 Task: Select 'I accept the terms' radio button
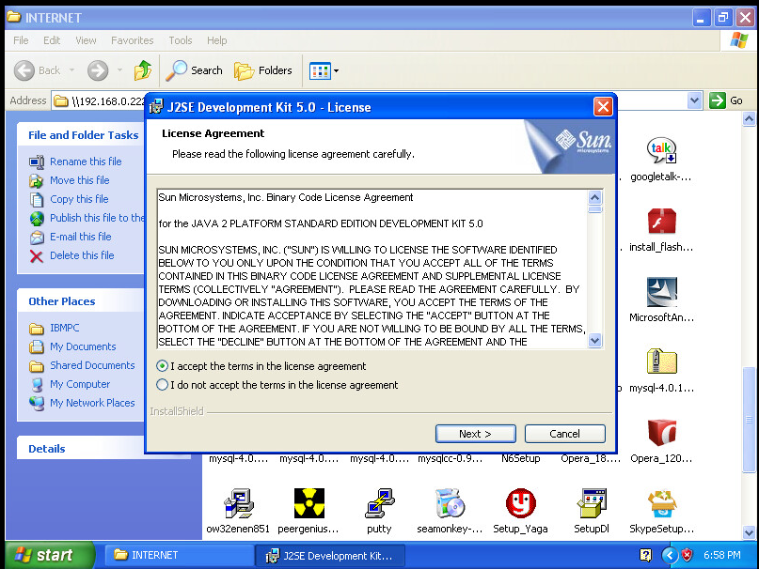[x=164, y=366]
